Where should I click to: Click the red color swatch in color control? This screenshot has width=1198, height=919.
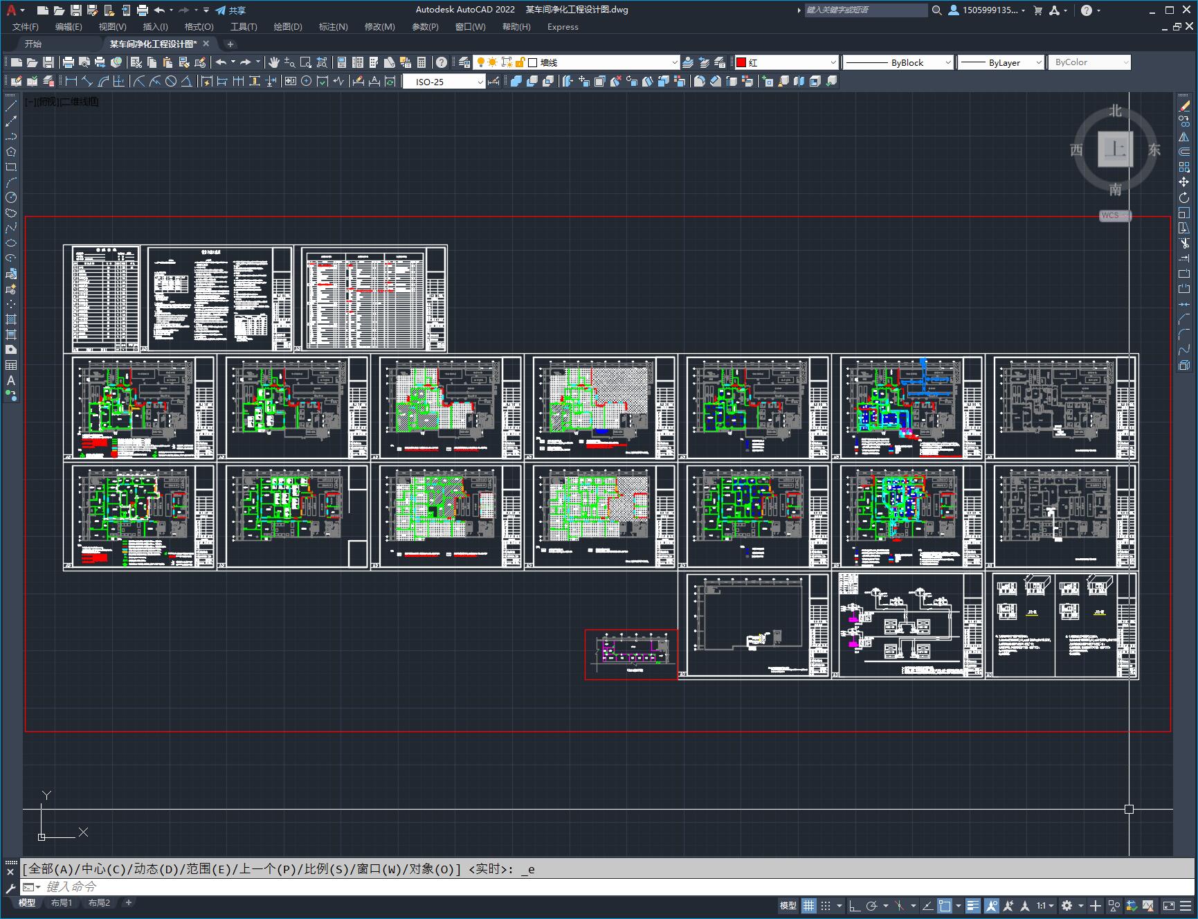(x=741, y=62)
